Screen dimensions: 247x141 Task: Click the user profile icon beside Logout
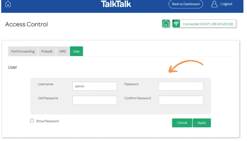(214, 4)
